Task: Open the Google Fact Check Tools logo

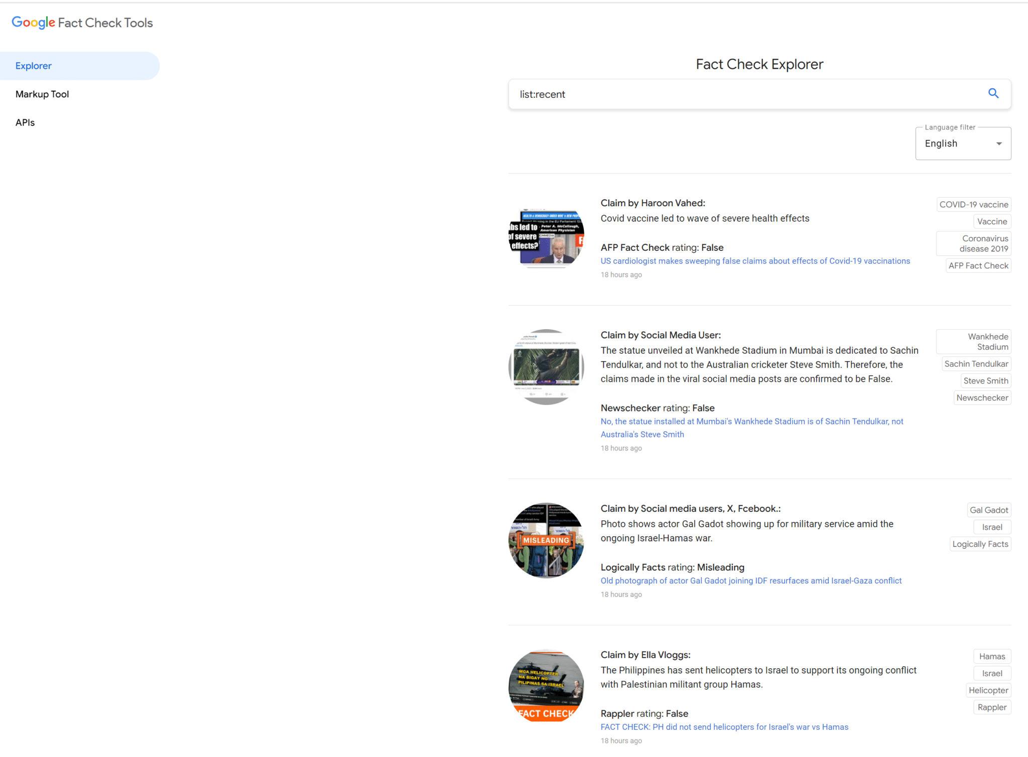Action: point(82,23)
